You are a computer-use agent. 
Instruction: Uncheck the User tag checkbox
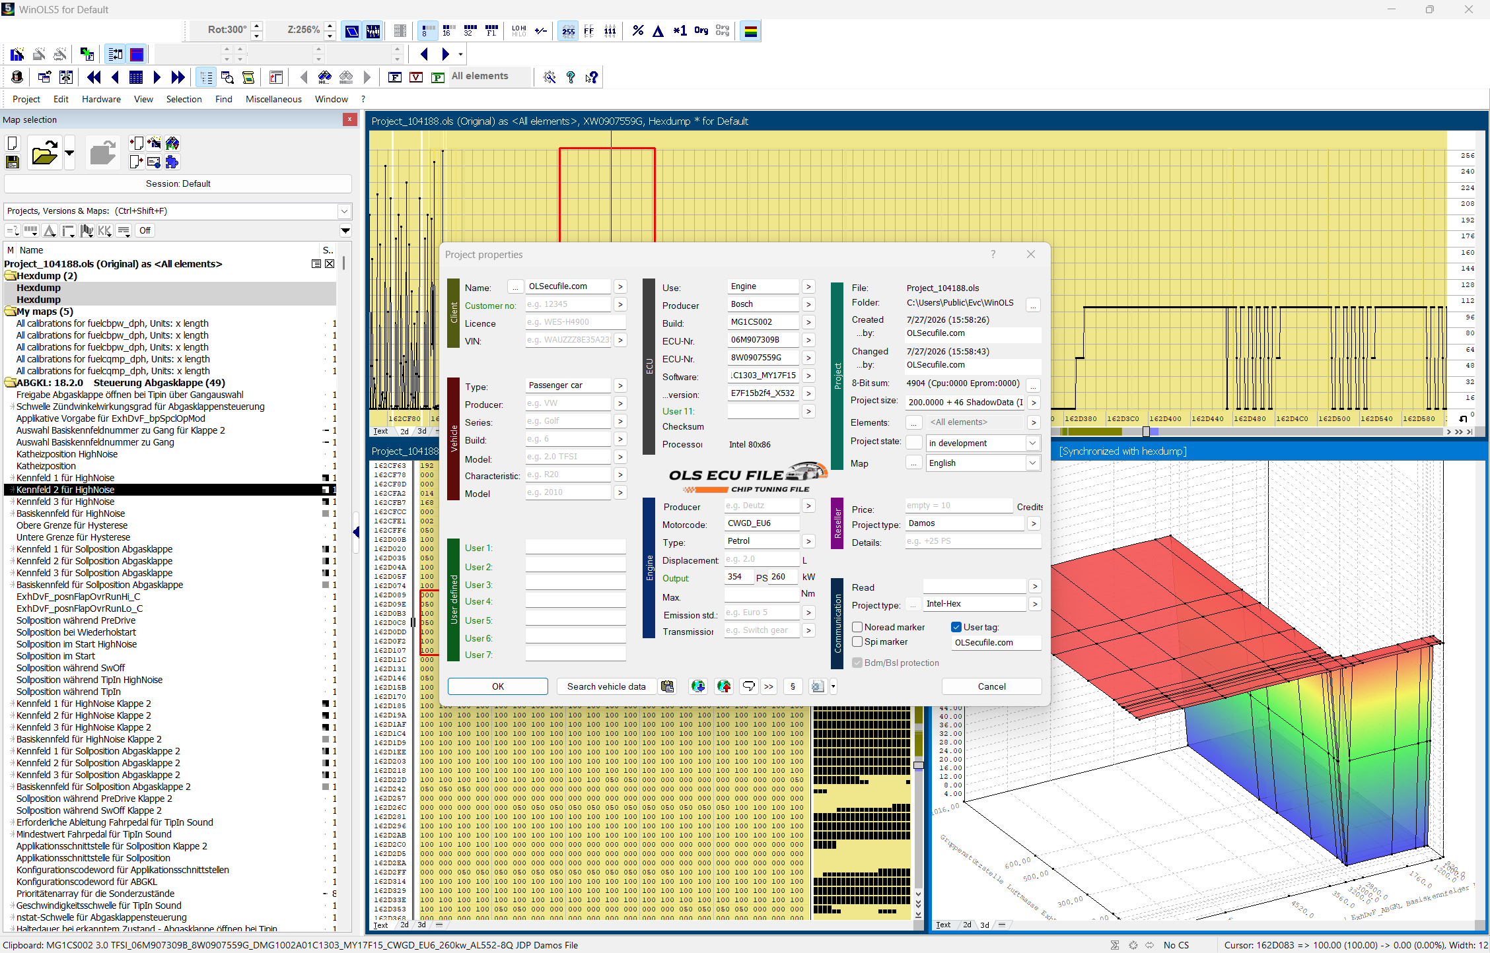[956, 627]
